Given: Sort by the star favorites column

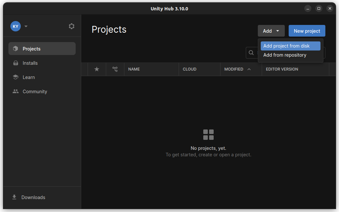Looking at the screenshot, I should pyautogui.click(x=97, y=69).
